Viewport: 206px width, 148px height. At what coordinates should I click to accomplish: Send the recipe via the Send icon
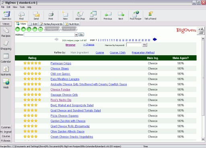pos(36,15)
